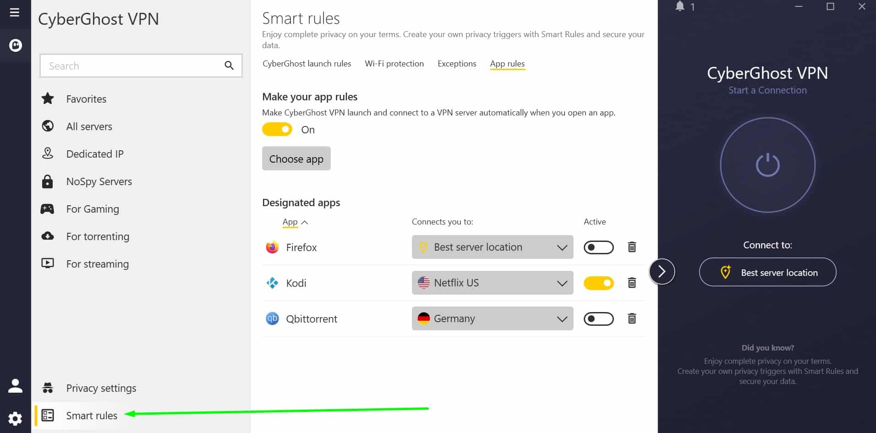The height and width of the screenshot is (433, 876).
Task: Sort by App column header
Action: tap(295, 222)
